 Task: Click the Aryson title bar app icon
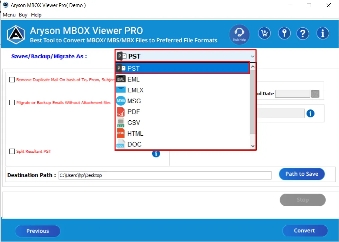6,5
